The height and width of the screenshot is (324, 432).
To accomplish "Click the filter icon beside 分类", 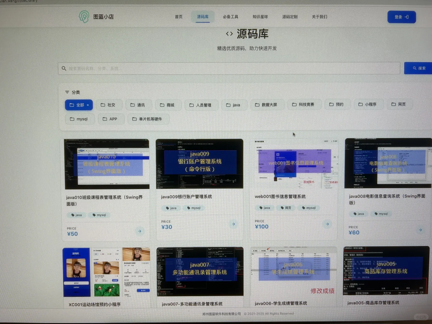I will pos(67,92).
